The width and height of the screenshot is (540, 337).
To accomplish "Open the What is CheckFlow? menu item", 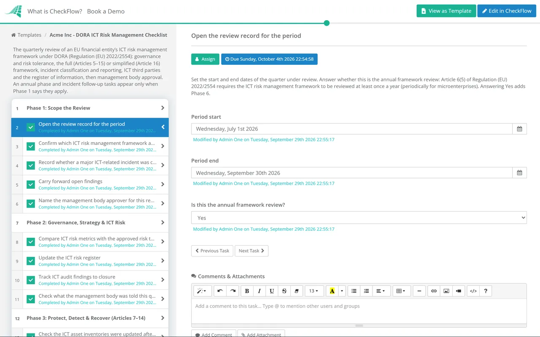I will [x=55, y=11].
